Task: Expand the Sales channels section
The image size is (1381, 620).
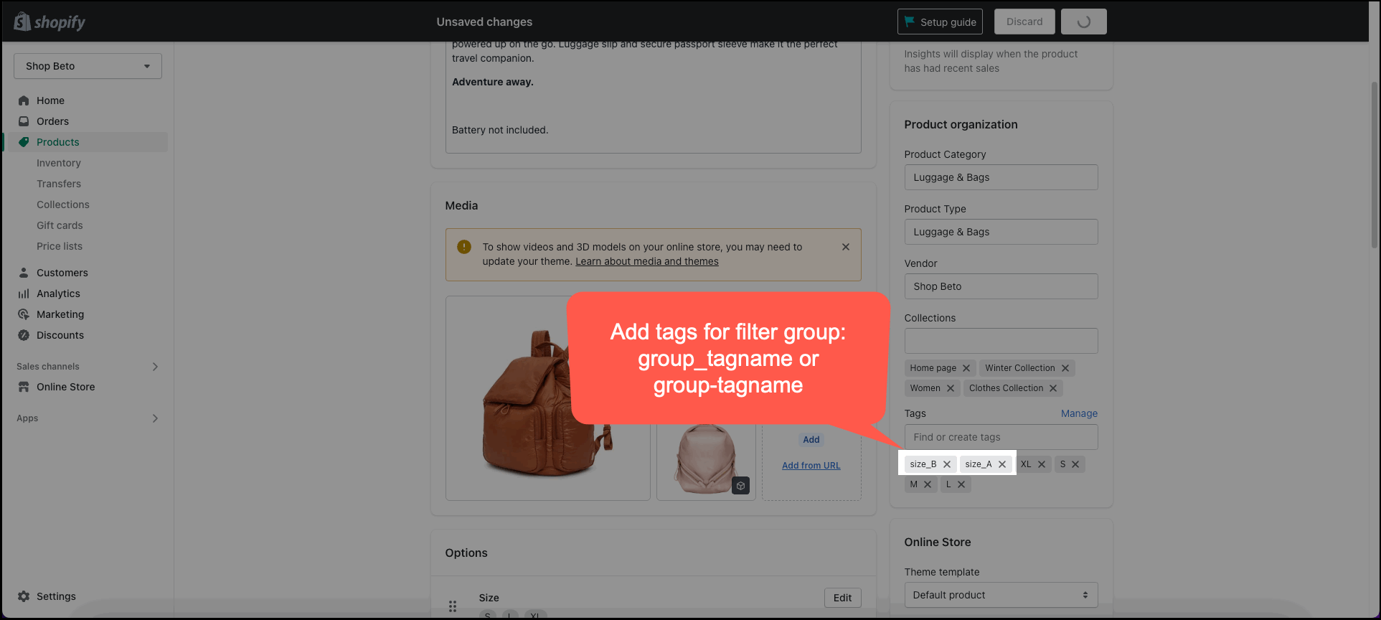Action: pyautogui.click(x=155, y=367)
